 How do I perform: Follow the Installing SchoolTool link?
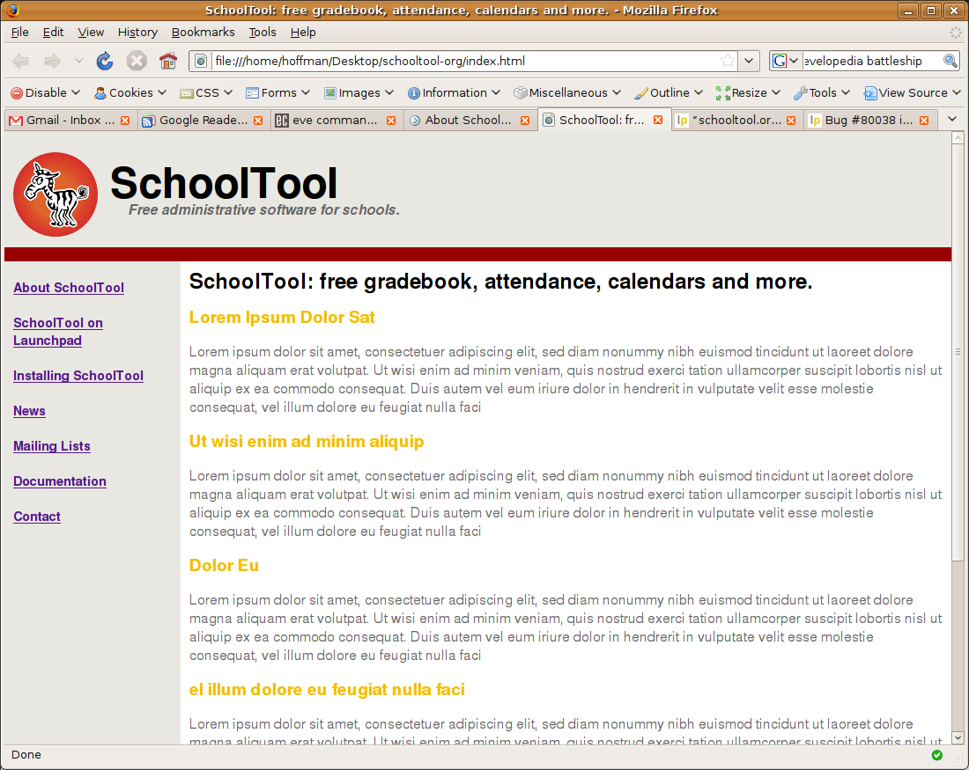point(78,376)
